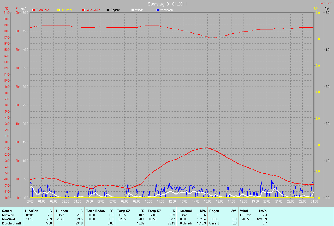
Task: Click the 'Regen' table column header
Action: click(x=214, y=211)
